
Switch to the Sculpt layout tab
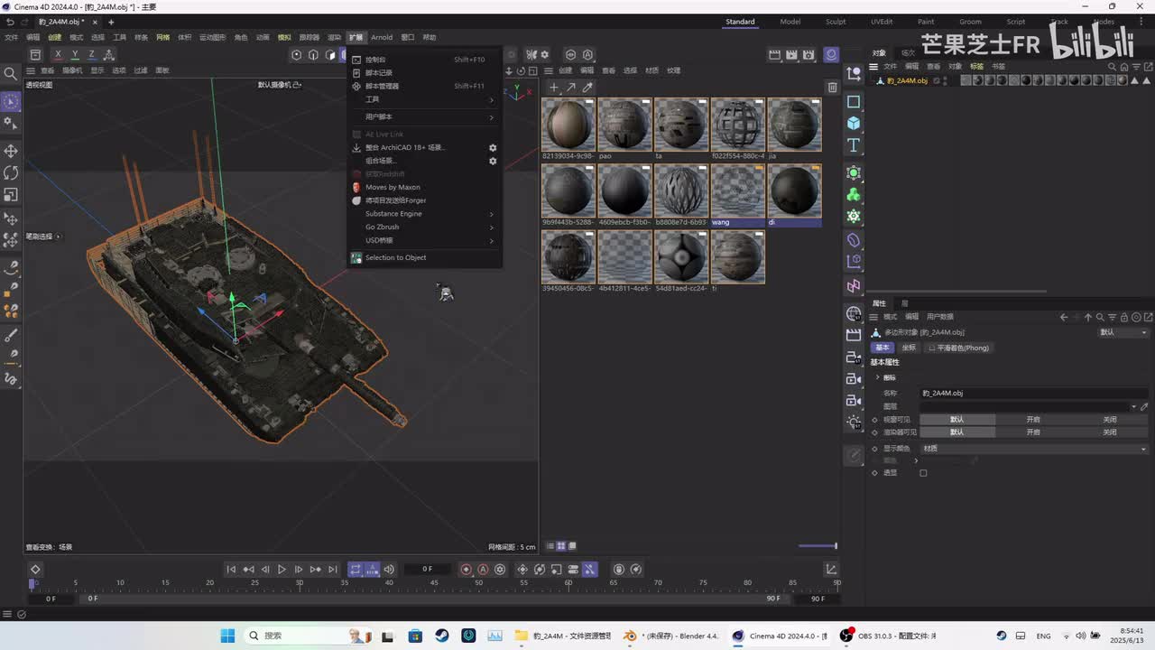point(836,22)
